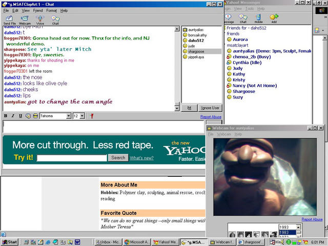Screen dimensions: 328x246
Task: Select Kristy in the friends list
Action: pos(236,80)
